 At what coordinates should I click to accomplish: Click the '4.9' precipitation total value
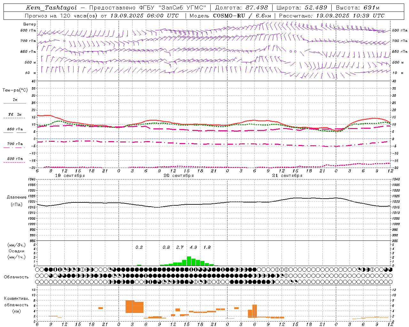point(193,247)
